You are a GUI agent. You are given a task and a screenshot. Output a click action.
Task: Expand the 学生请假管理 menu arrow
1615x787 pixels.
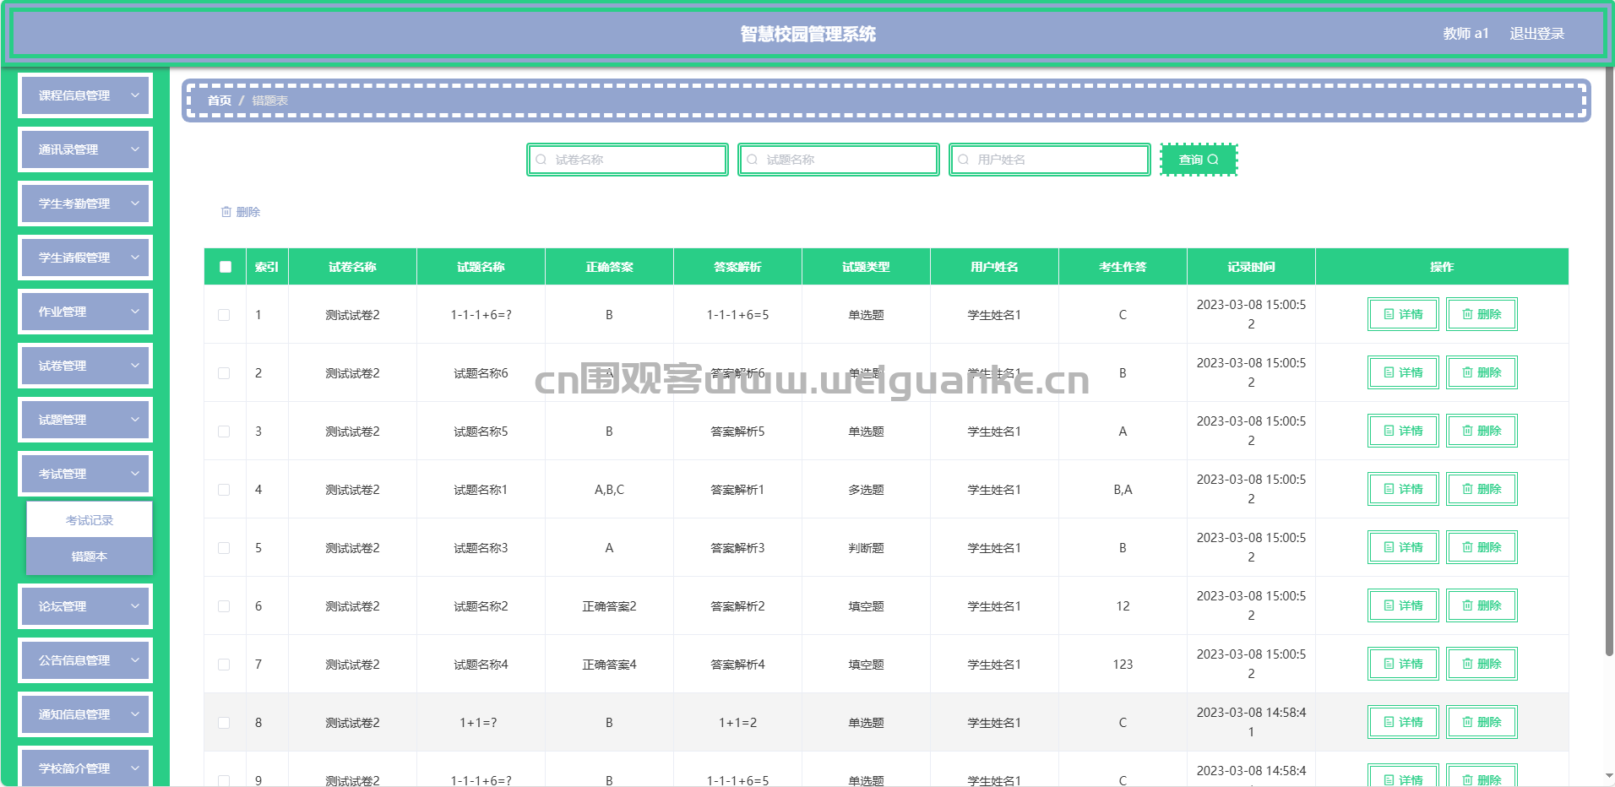tap(135, 258)
